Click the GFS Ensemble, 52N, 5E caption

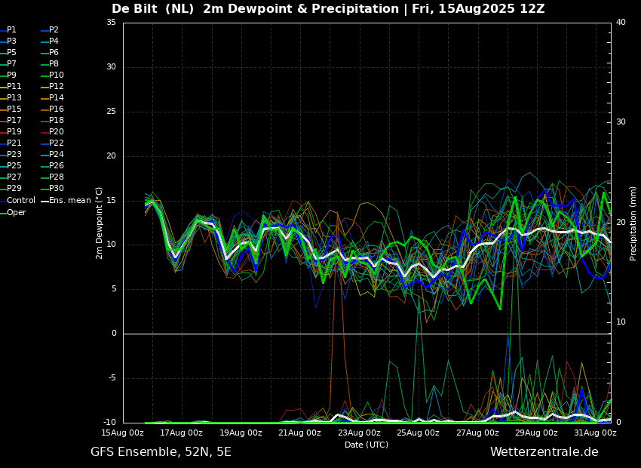161,452
